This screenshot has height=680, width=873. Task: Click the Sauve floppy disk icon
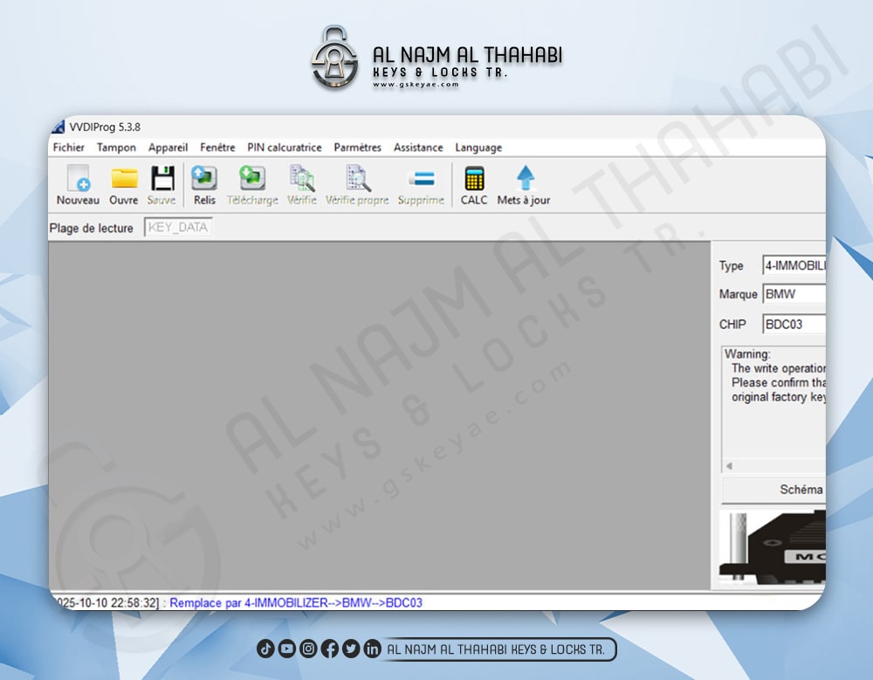click(x=162, y=184)
